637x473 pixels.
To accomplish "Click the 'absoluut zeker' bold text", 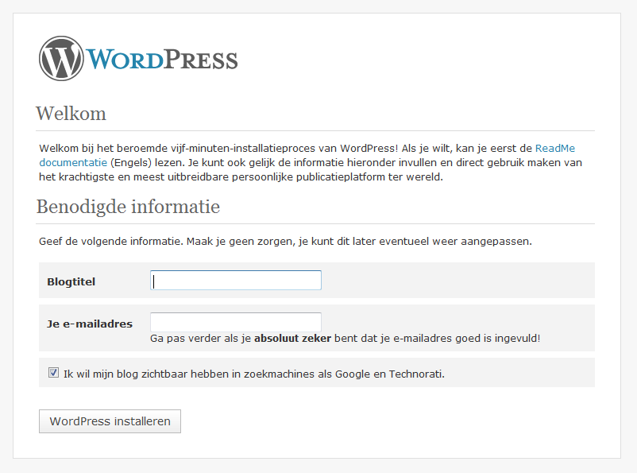I will [292, 338].
